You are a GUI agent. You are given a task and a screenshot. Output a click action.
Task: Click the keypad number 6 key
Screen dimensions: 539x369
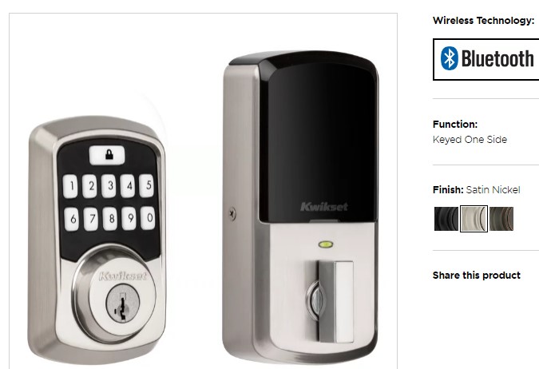[x=72, y=219]
